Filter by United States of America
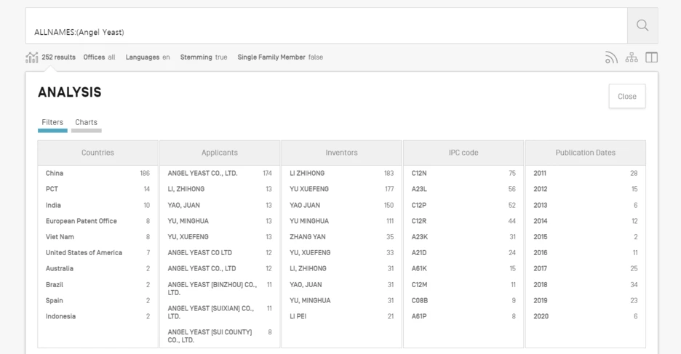The width and height of the screenshot is (681, 354). [97, 252]
